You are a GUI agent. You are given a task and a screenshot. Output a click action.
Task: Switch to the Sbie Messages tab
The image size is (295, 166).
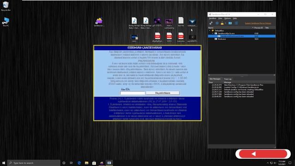(215, 79)
